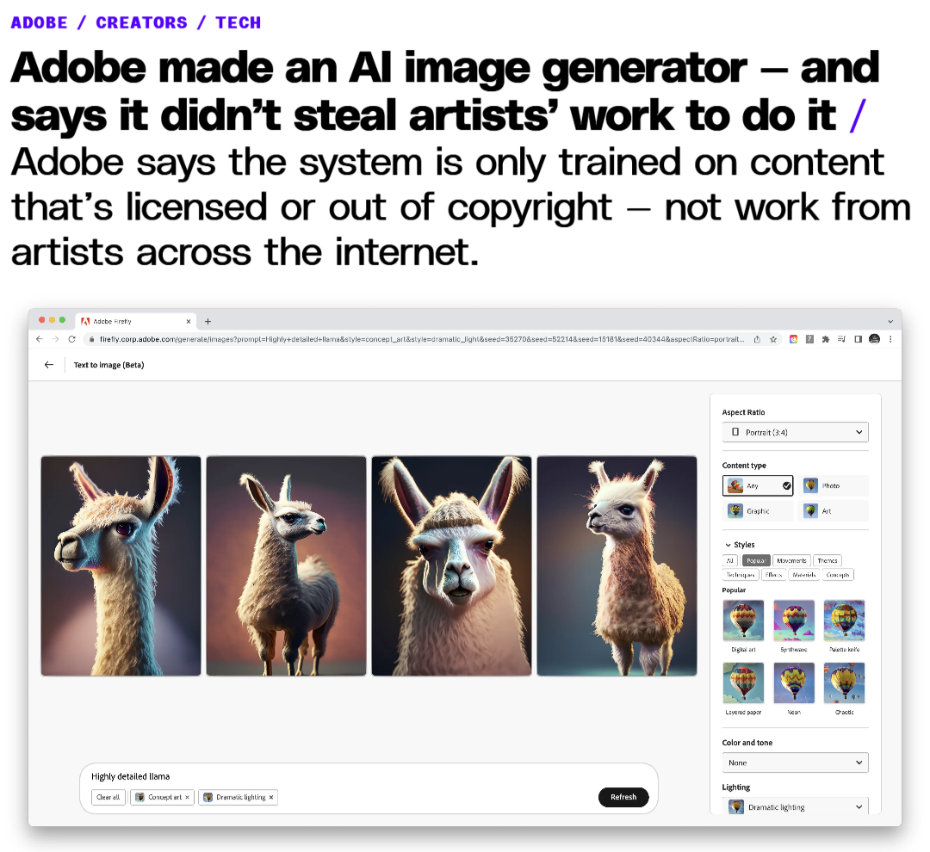Image resolution: width=930 pixels, height=852 pixels.
Task: Select the Graphic content type
Action: [758, 510]
